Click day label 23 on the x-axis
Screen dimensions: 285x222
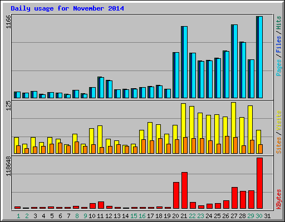(x=200, y=216)
